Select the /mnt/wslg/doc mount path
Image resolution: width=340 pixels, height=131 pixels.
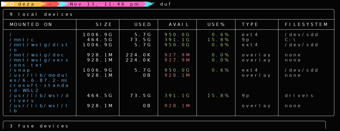click(x=37, y=55)
